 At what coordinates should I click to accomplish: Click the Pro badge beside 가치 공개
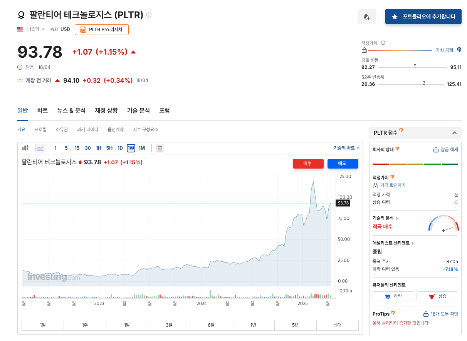point(459,50)
